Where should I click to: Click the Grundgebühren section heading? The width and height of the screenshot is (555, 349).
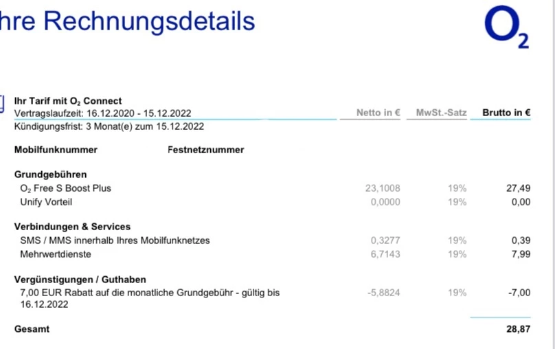coord(51,174)
